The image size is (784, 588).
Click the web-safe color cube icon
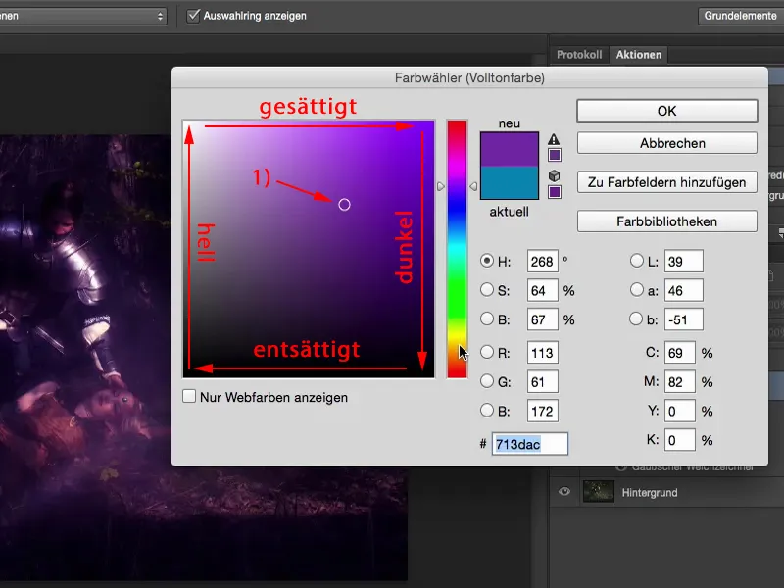tap(554, 175)
